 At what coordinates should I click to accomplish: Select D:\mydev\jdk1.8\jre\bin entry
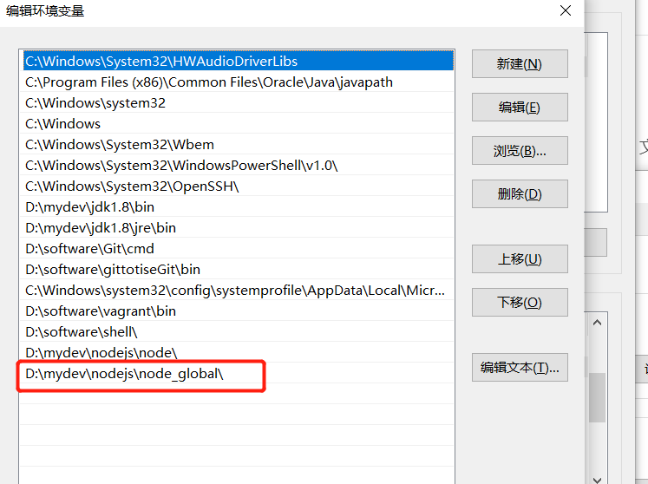click(x=237, y=227)
